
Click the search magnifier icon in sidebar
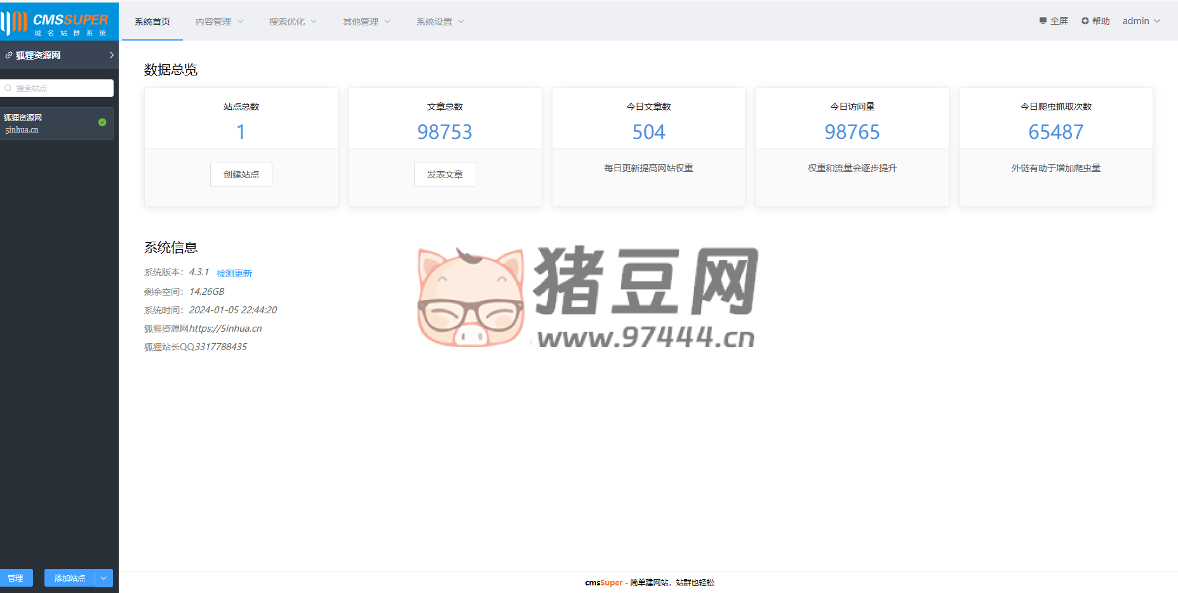click(8, 88)
